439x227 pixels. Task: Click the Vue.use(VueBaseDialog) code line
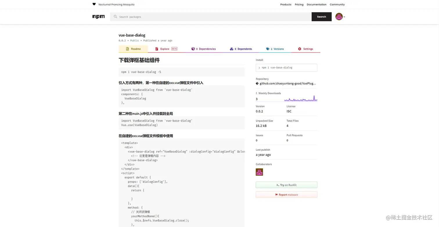click(x=139, y=125)
